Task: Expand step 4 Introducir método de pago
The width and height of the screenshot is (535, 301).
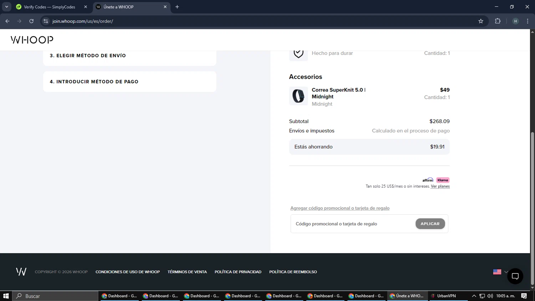Action: coord(129,82)
